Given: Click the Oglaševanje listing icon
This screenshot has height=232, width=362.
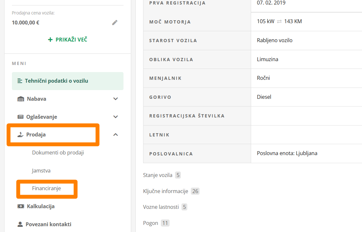Looking at the screenshot, I should (x=21, y=117).
